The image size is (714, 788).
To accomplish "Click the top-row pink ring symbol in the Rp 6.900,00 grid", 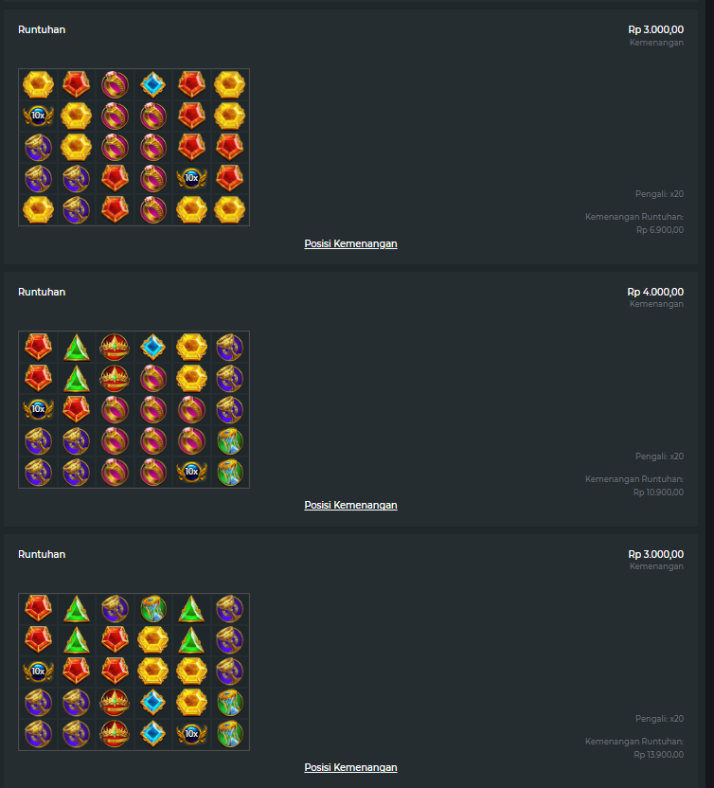I will pyautogui.click(x=115, y=84).
